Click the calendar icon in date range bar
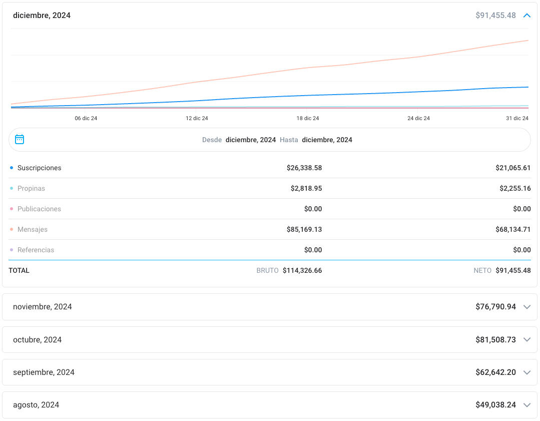The height and width of the screenshot is (421, 540). click(x=20, y=140)
